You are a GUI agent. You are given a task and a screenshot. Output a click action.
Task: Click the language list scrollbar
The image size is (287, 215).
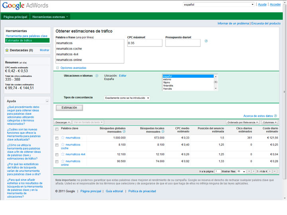(216, 82)
